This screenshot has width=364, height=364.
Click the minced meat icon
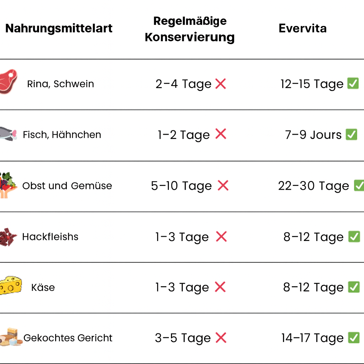[x=8, y=237]
